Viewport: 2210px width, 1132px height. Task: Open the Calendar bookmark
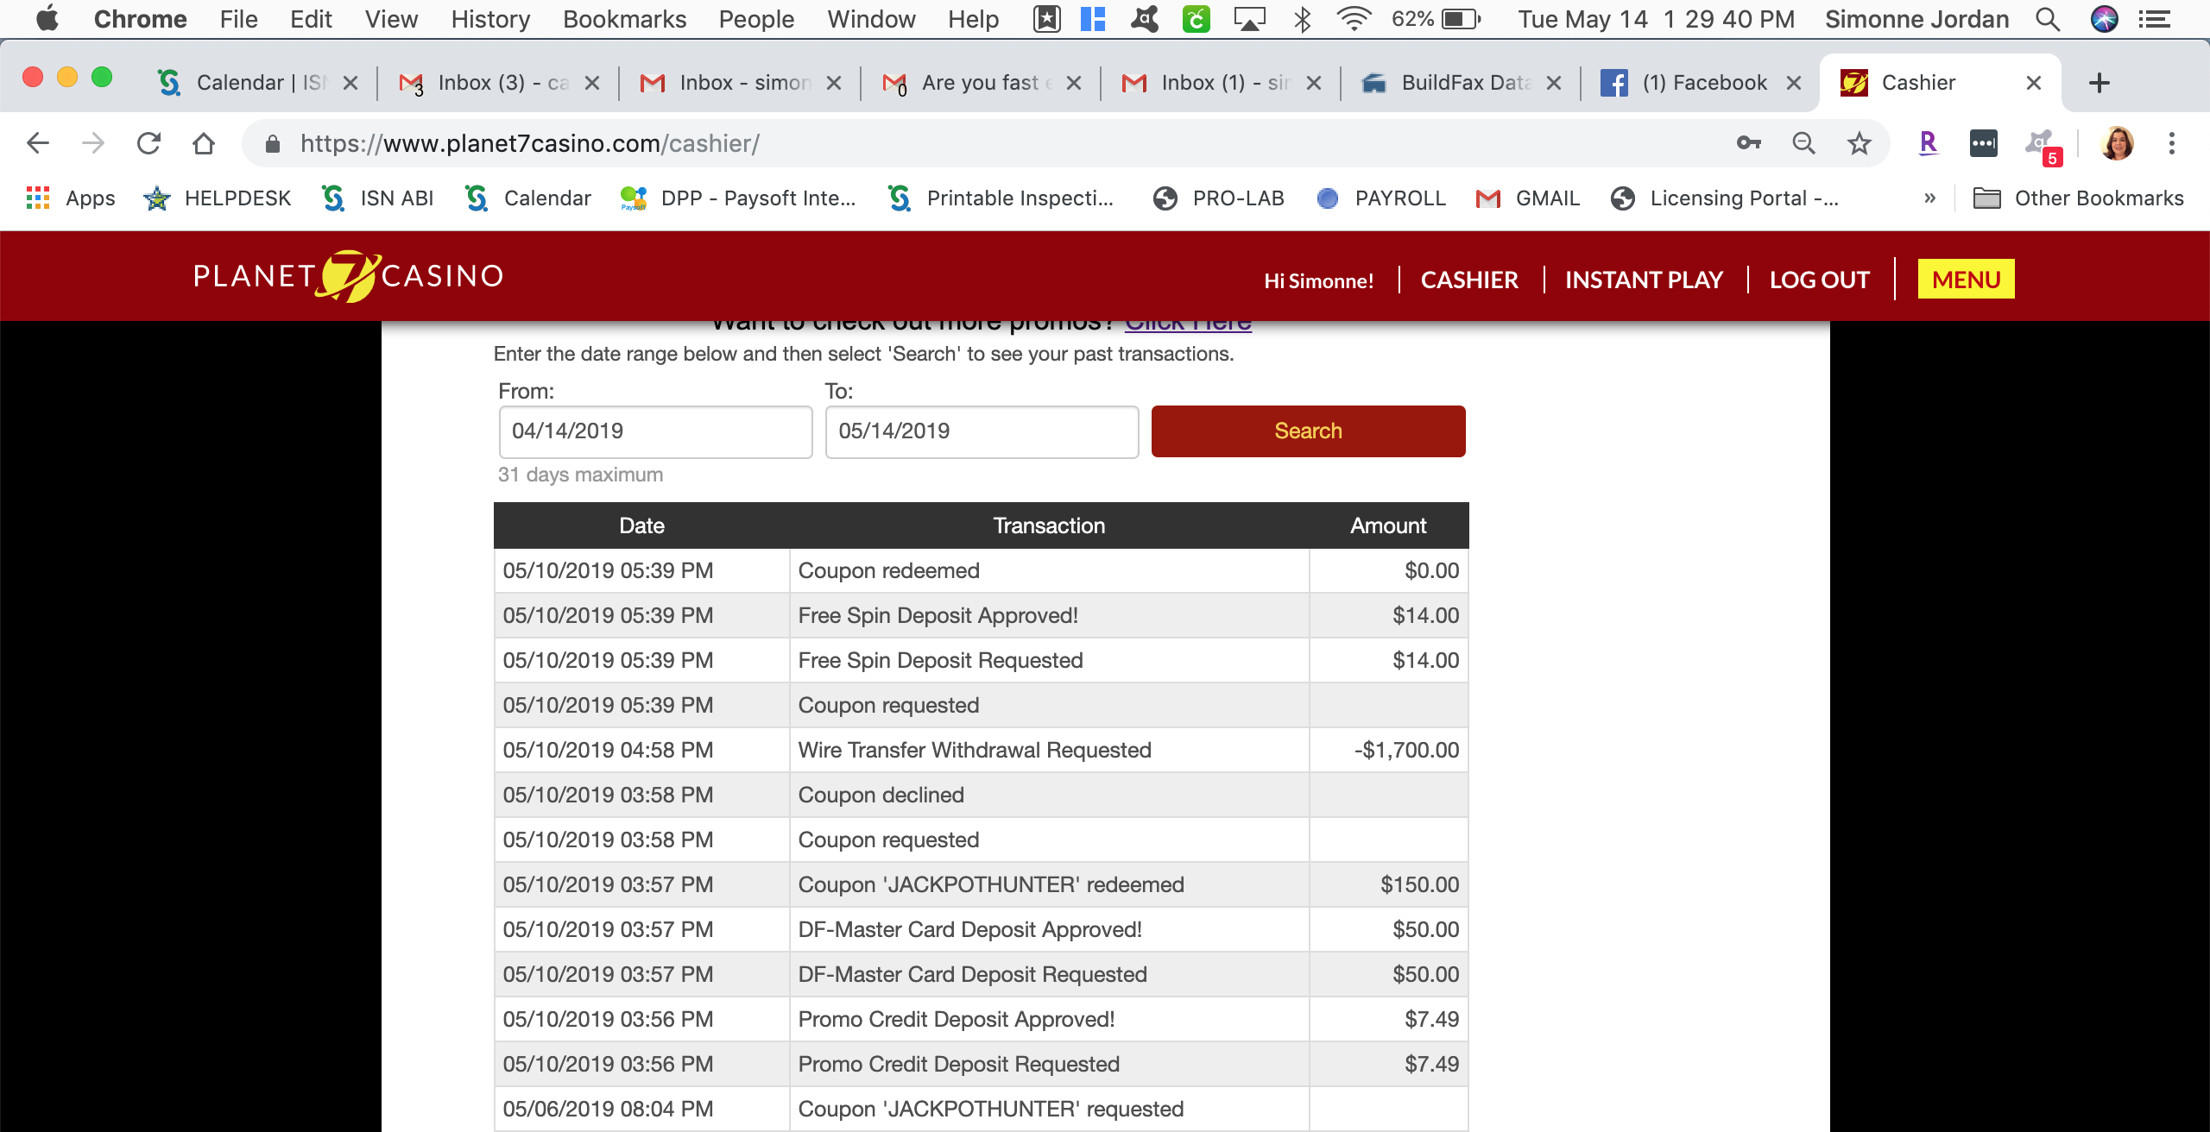527,198
